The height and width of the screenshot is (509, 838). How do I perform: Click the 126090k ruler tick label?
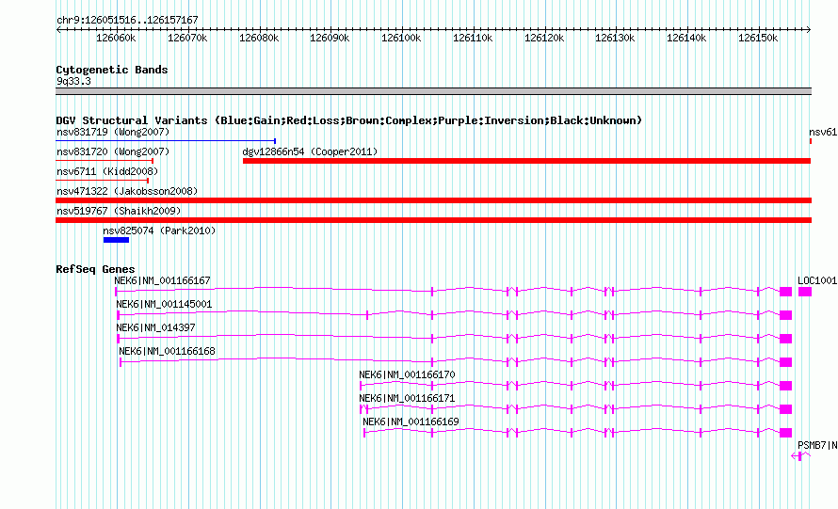point(330,38)
